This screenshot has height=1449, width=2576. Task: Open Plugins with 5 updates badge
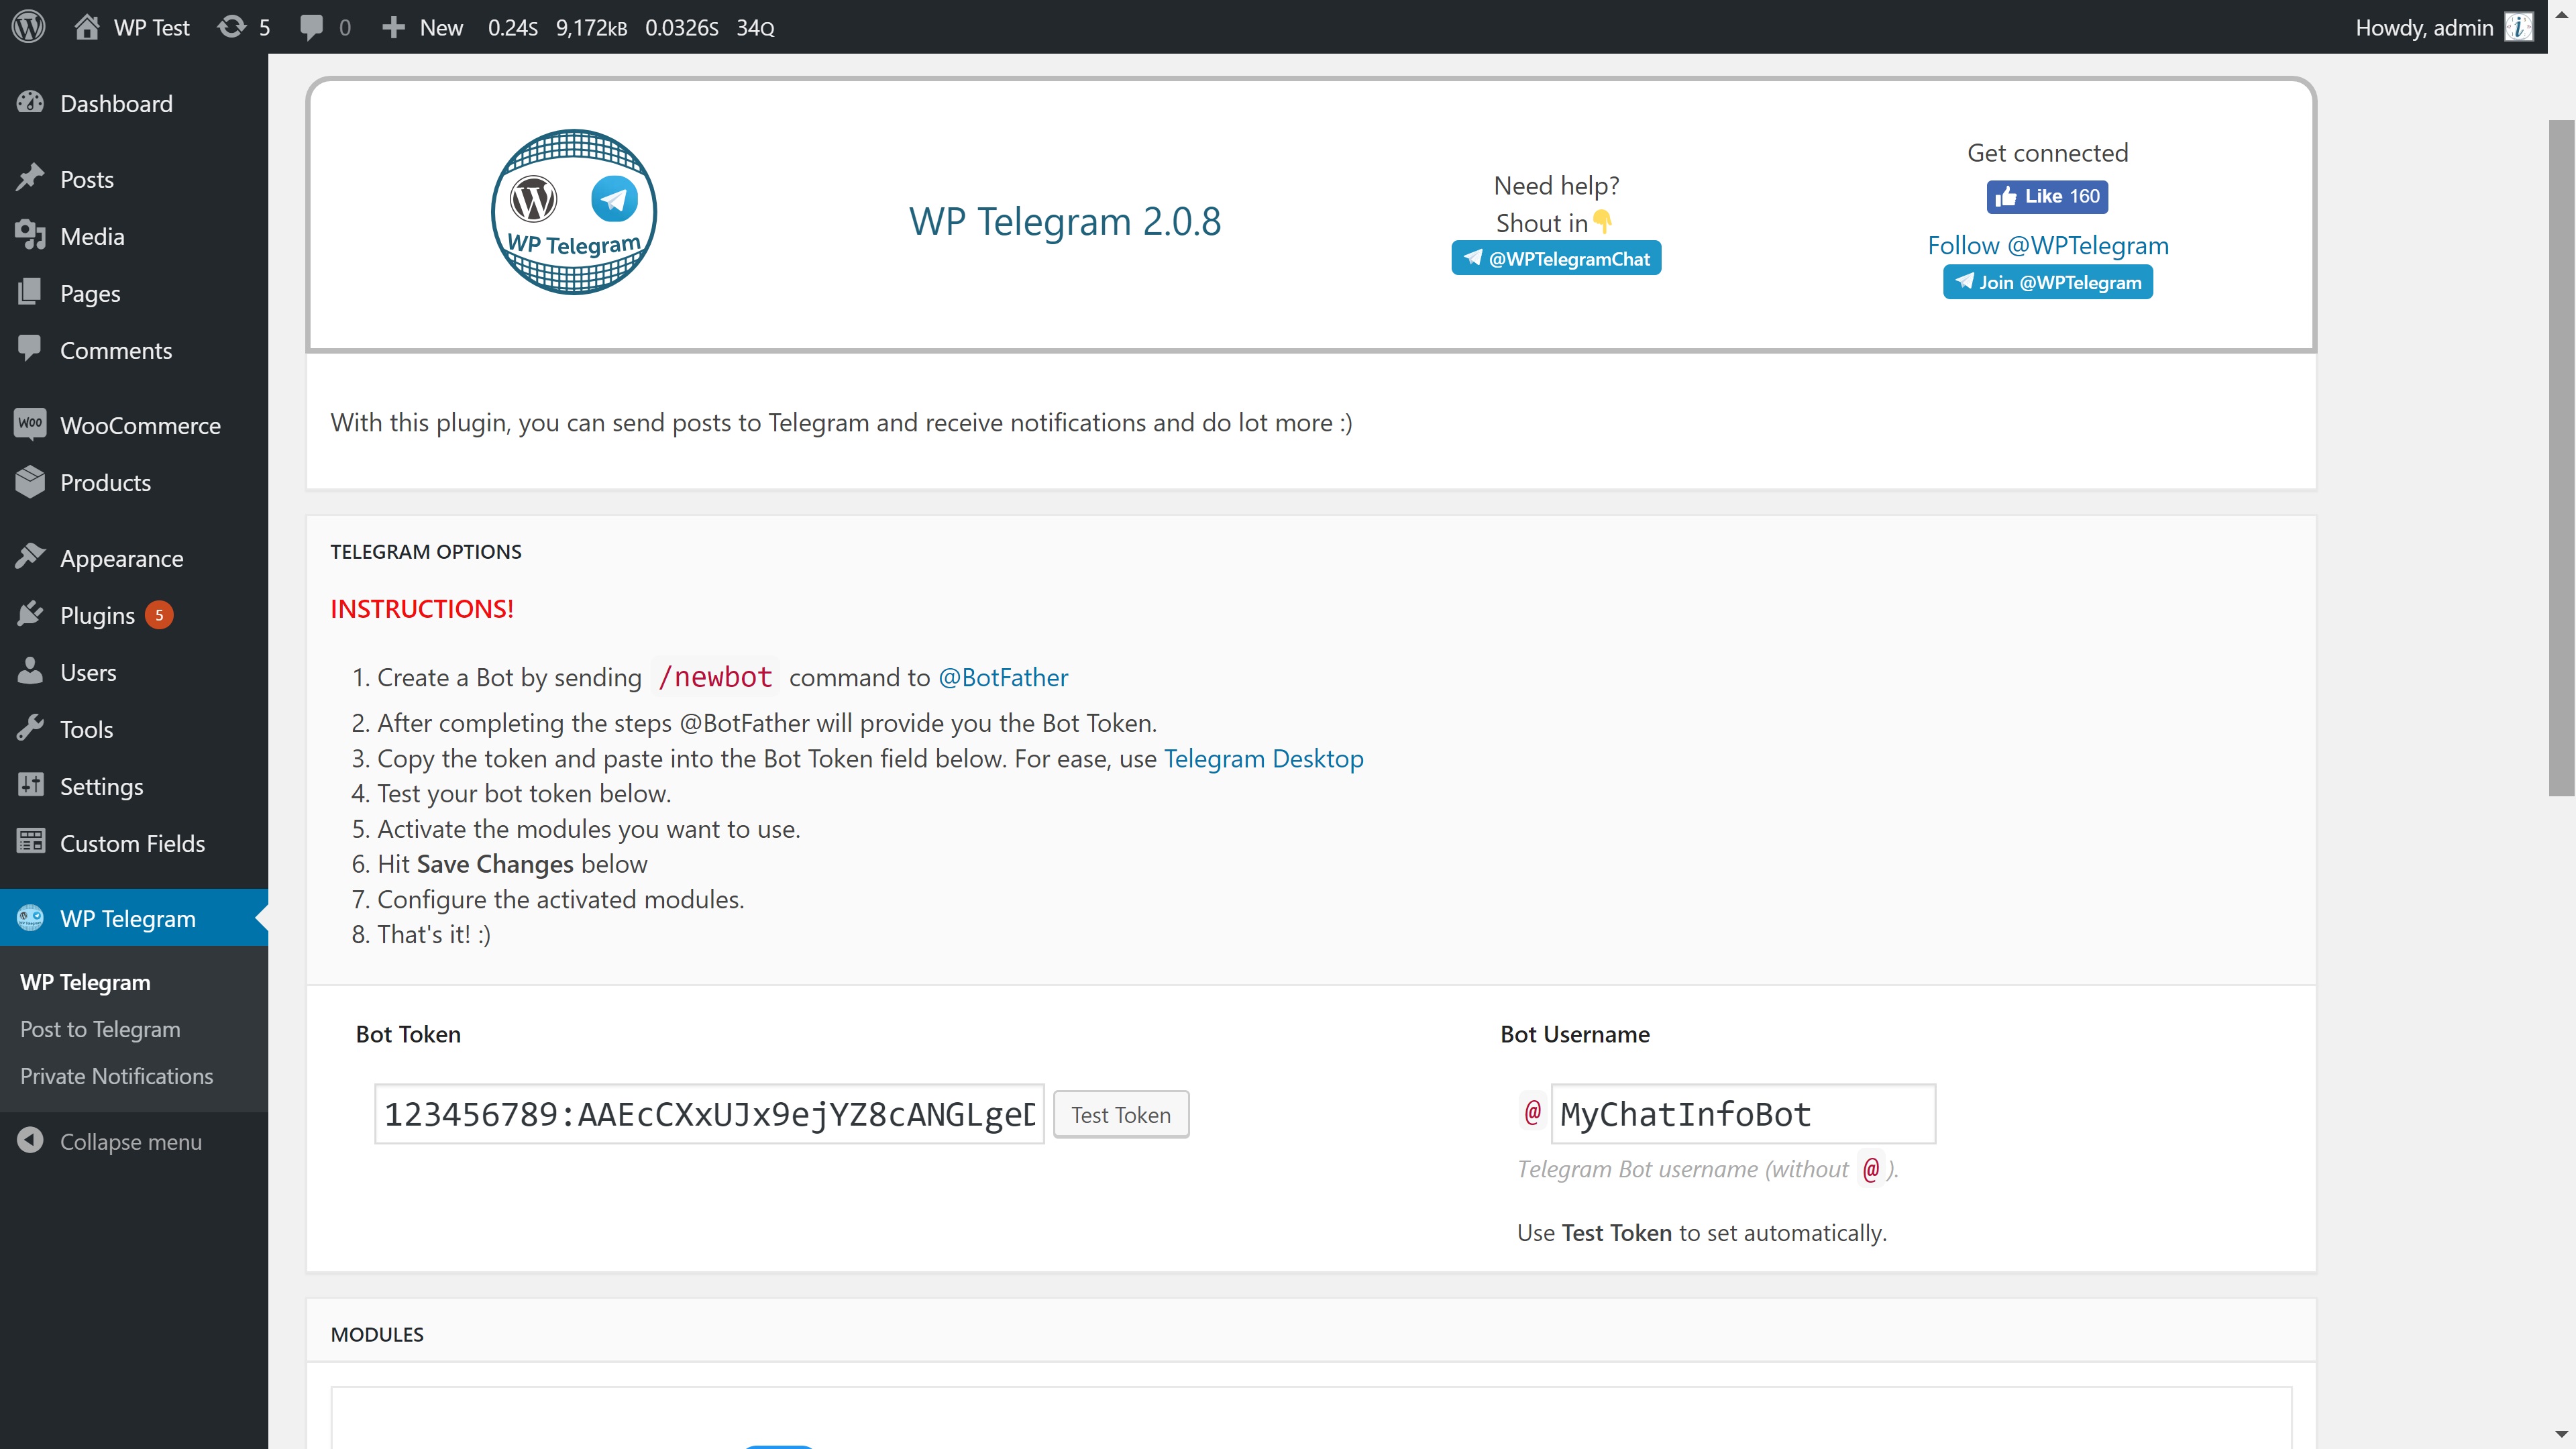(97, 615)
